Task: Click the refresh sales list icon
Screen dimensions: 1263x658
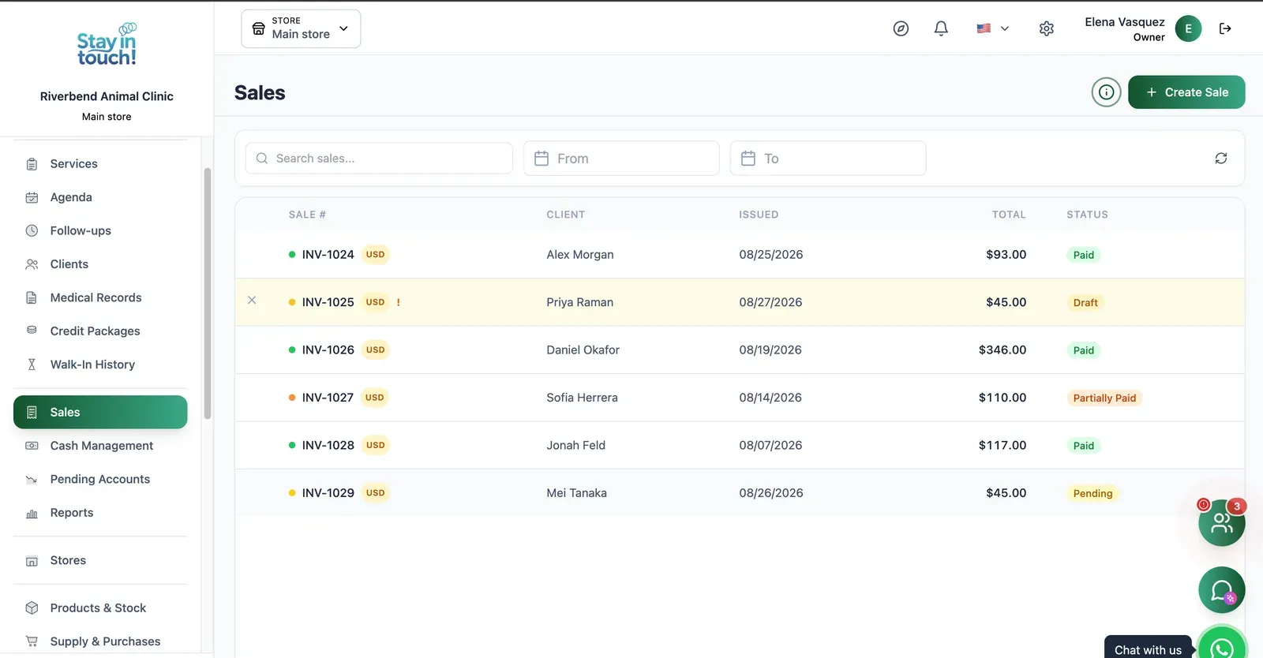Action: click(1220, 159)
